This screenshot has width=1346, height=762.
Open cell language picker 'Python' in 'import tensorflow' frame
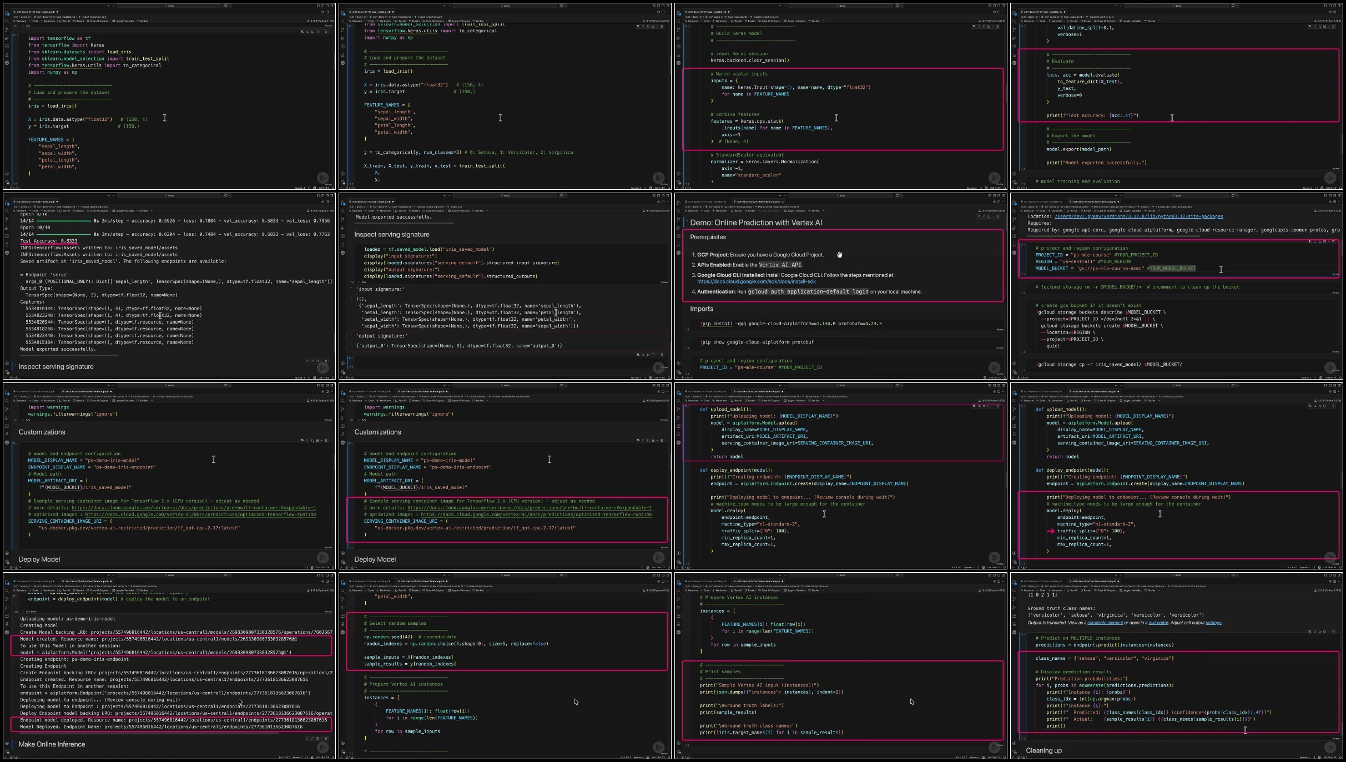click(x=328, y=184)
